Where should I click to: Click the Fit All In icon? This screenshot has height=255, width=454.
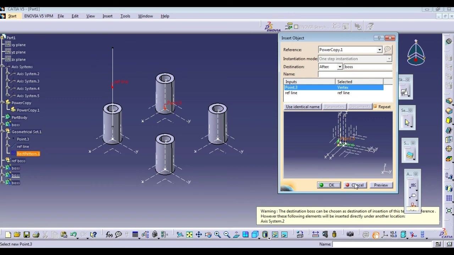coord(189,234)
